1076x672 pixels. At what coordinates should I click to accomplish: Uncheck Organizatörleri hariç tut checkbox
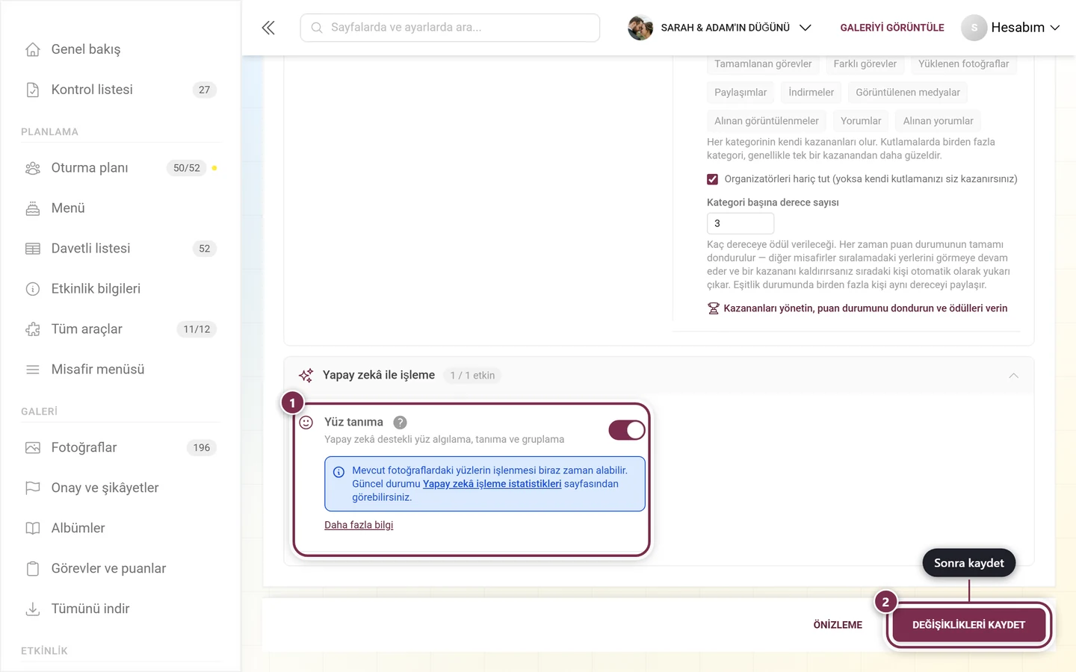coord(712,179)
